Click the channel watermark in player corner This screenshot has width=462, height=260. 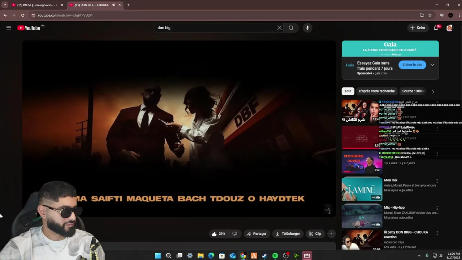[x=328, y=209]
